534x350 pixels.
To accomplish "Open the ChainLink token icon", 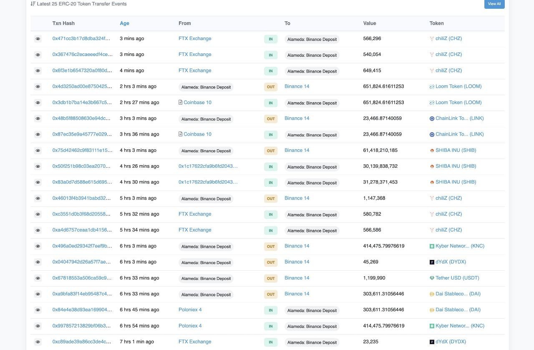I will [432, 118].
